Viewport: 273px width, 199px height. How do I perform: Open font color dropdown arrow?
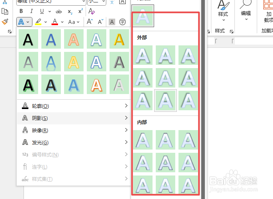pos(62,22)
